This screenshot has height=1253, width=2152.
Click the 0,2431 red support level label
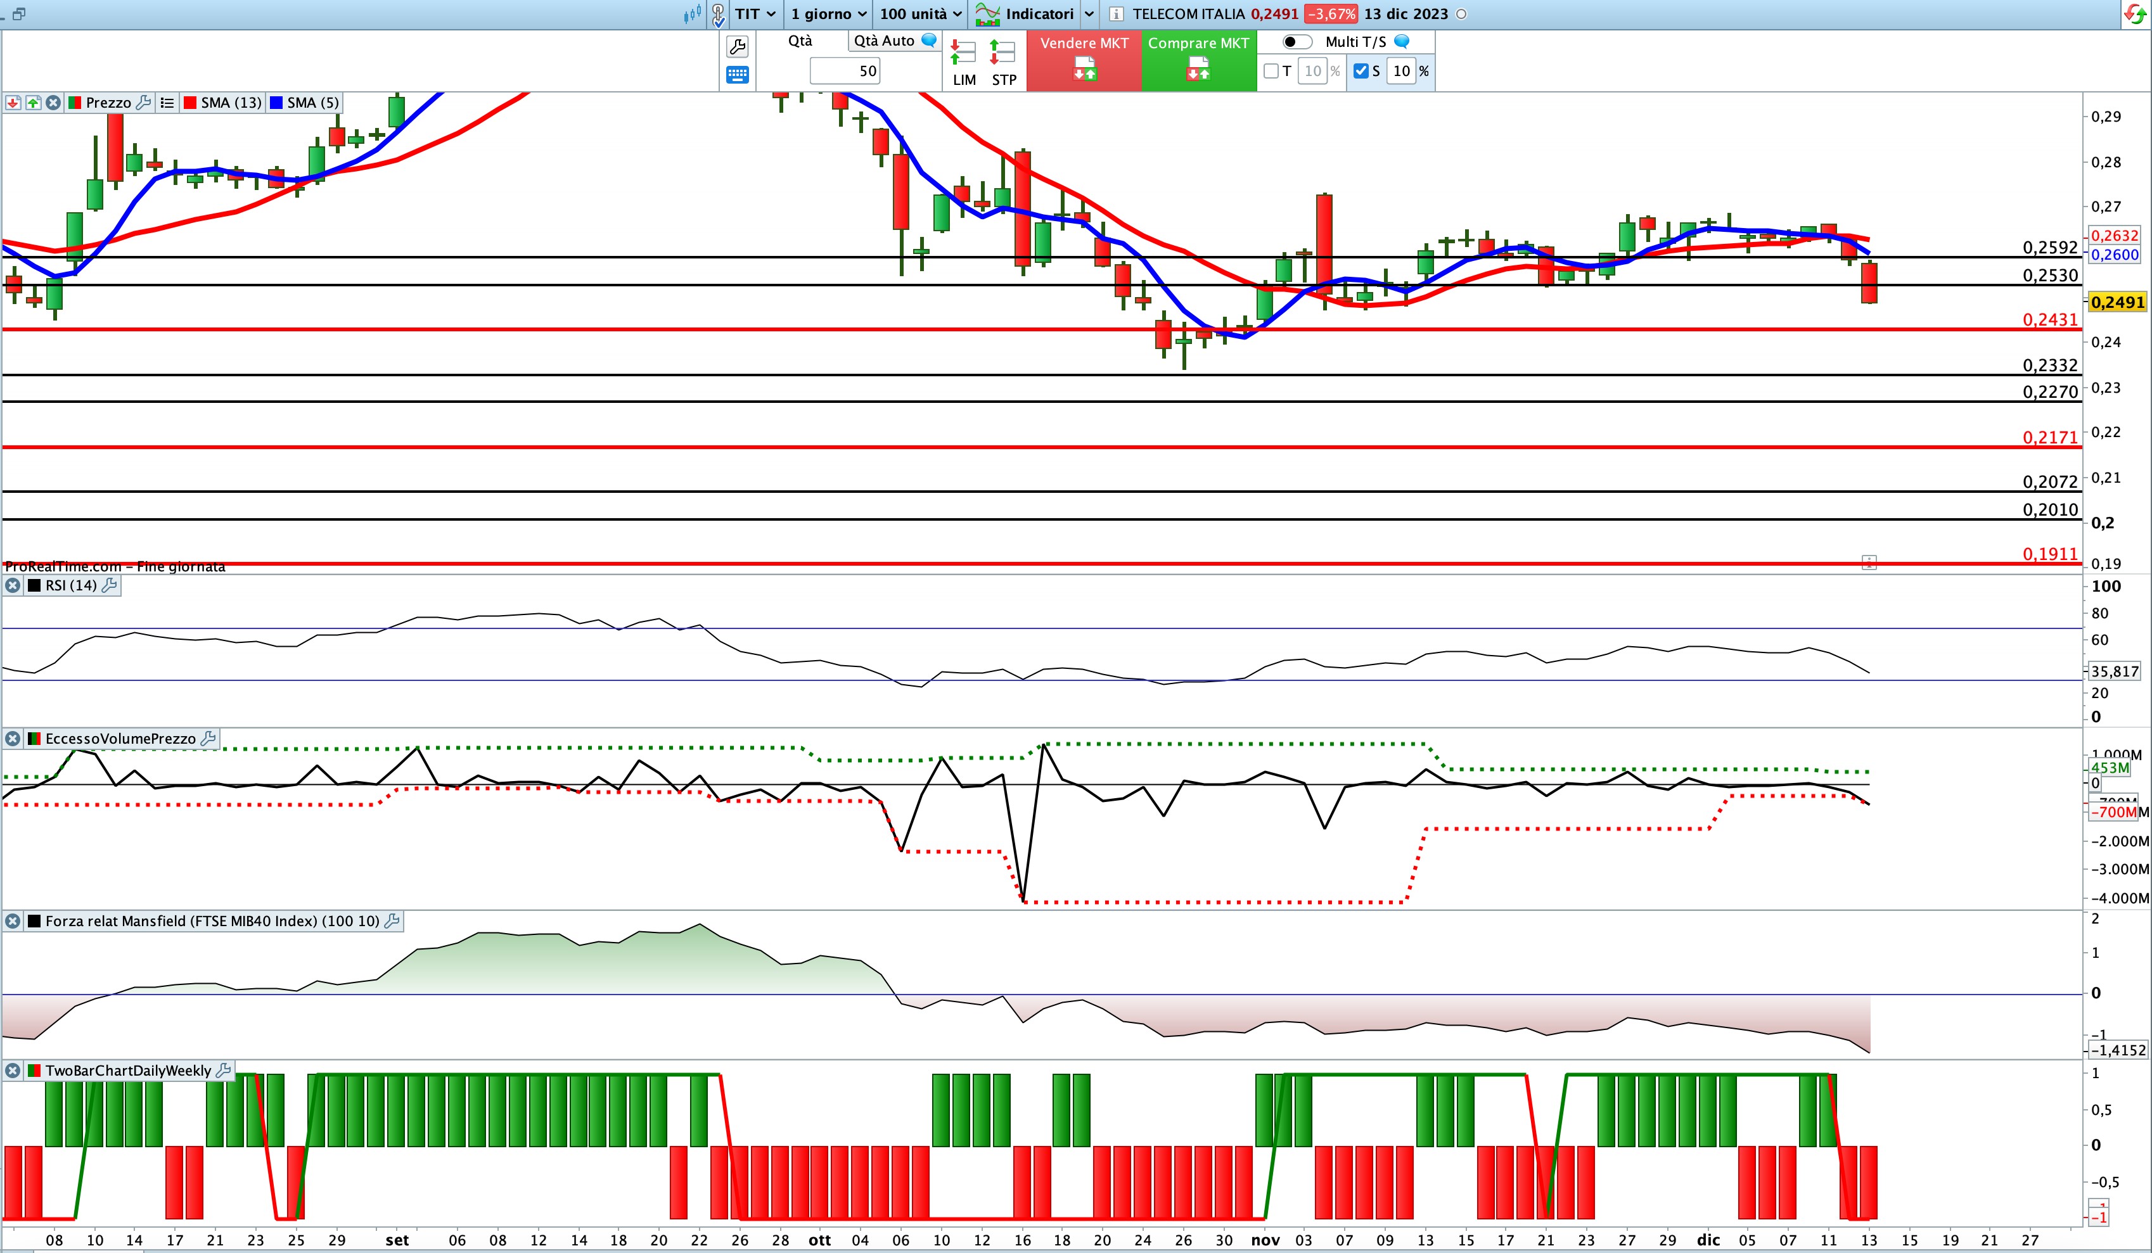point(2049,320)
